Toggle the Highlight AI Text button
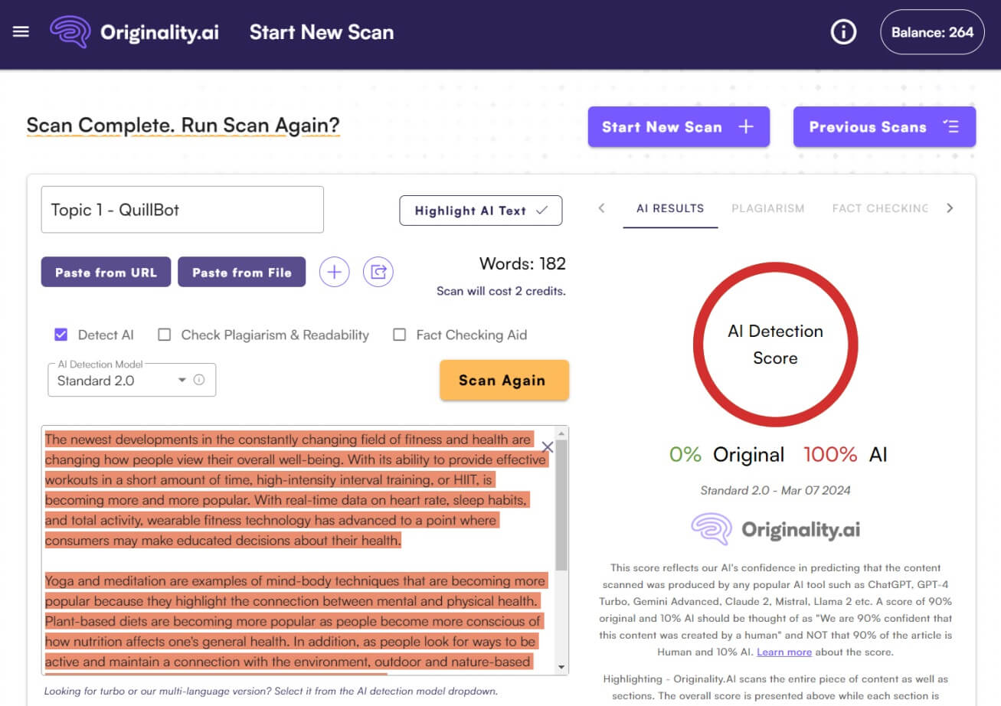Screen dimensions: 1001x706 click(x=480, y=211)
